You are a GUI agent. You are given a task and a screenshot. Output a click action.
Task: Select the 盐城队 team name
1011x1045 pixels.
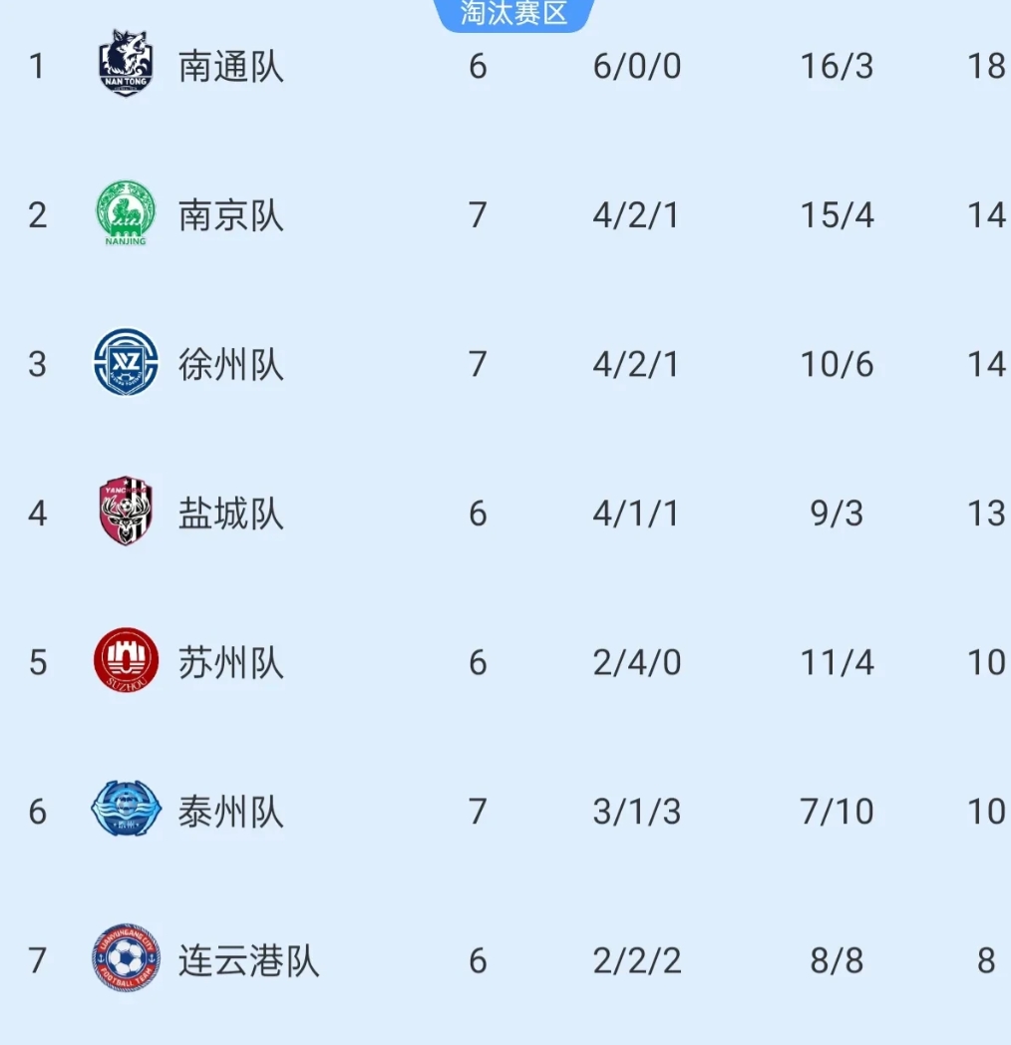click(231, 513)
